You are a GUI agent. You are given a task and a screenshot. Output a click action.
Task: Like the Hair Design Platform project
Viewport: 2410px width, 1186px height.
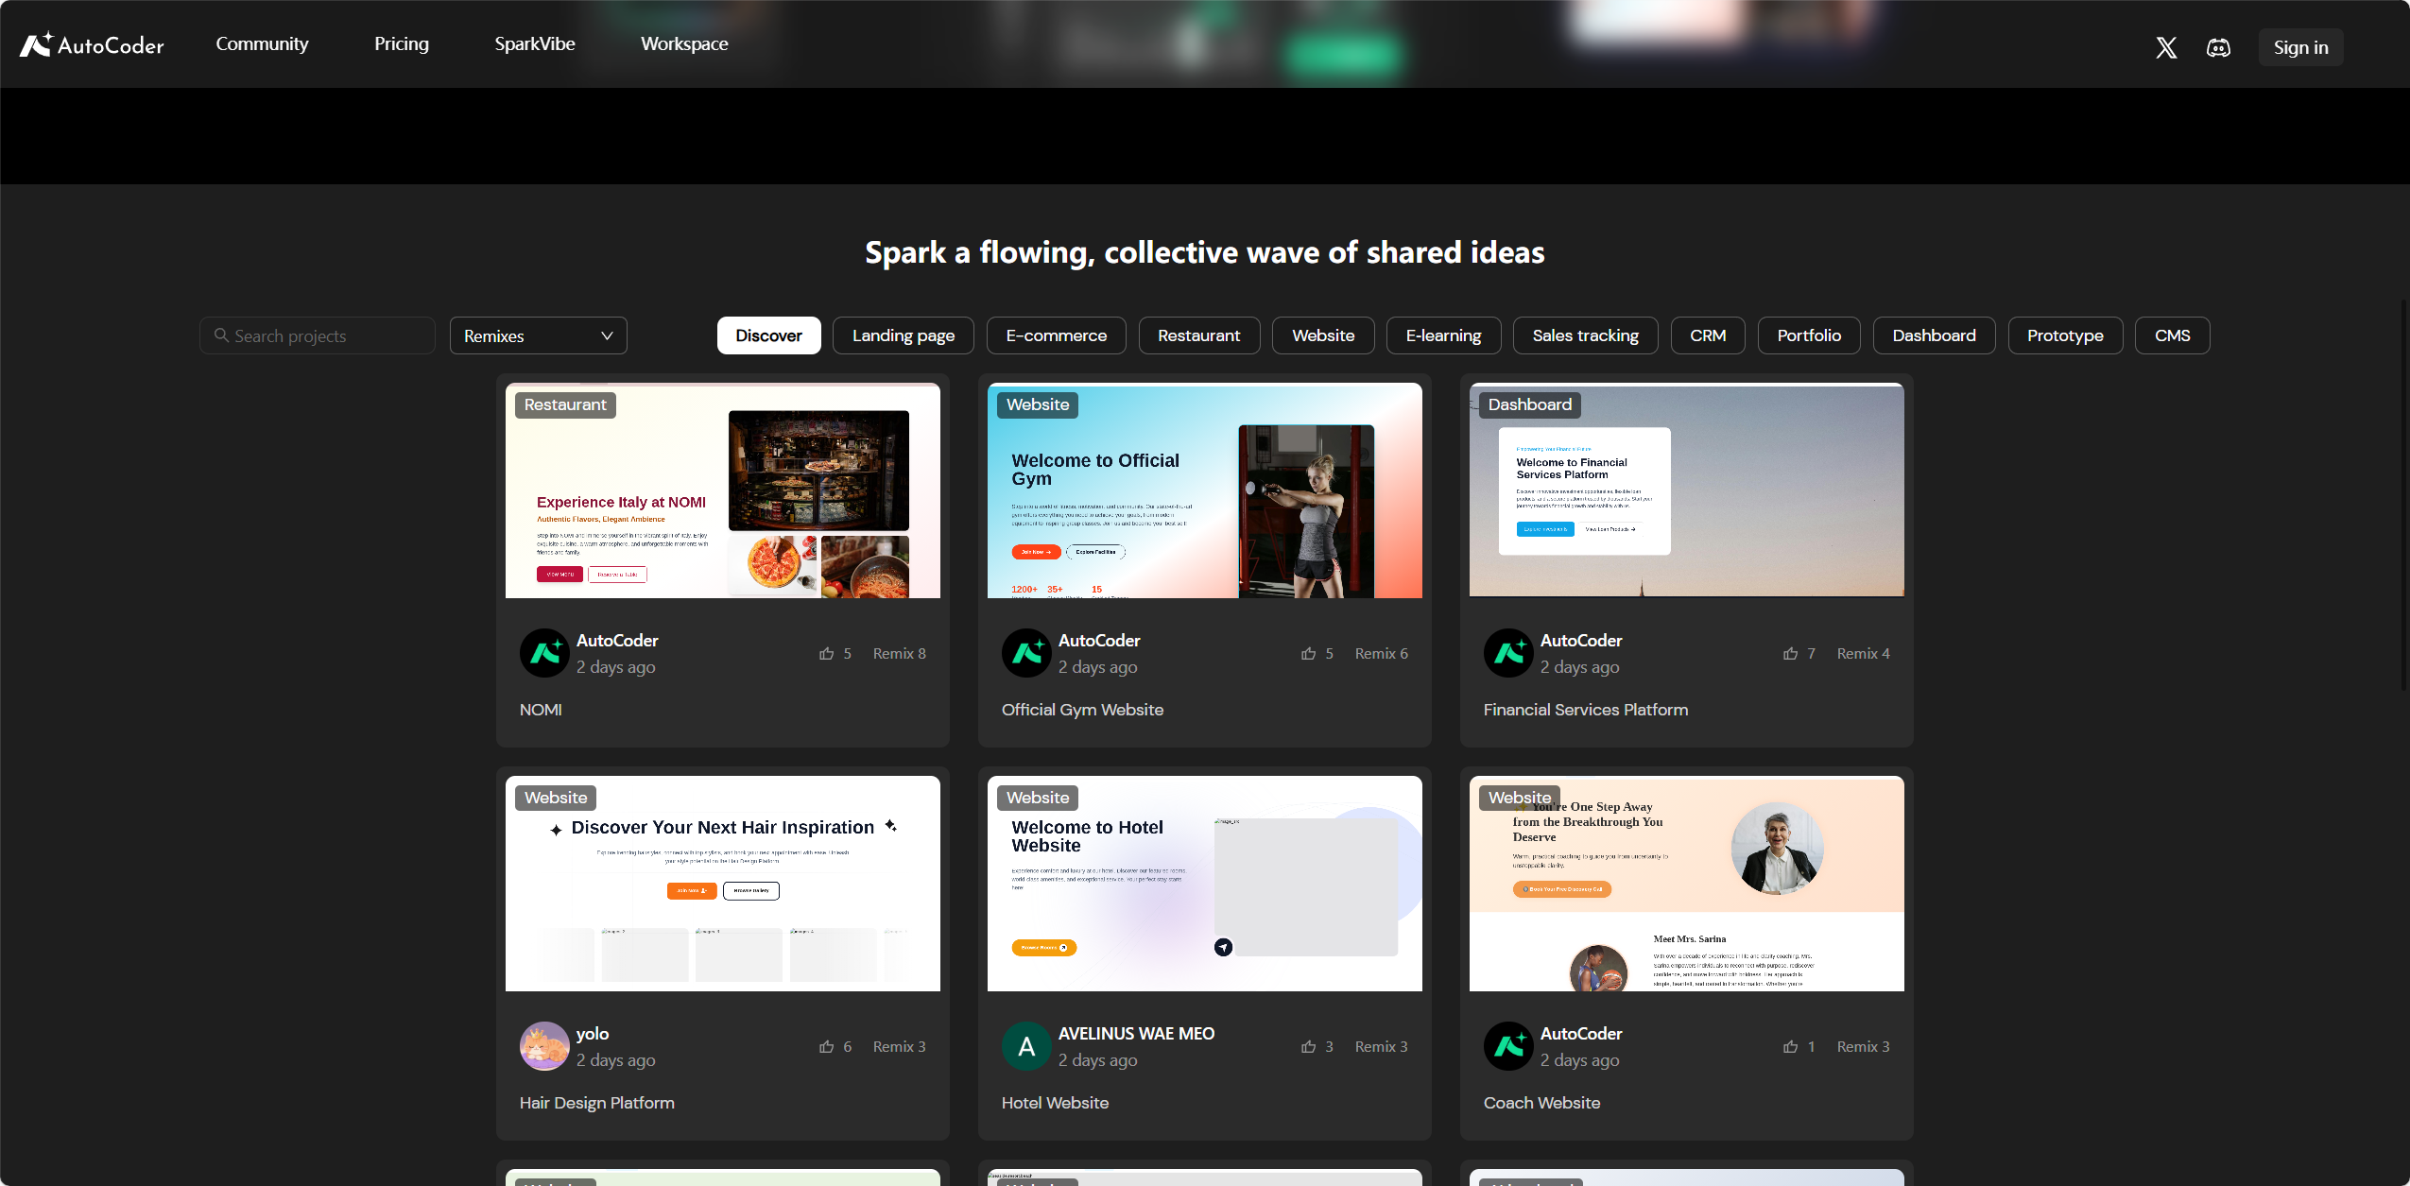pyautogui.click(x=827, y=1046)
